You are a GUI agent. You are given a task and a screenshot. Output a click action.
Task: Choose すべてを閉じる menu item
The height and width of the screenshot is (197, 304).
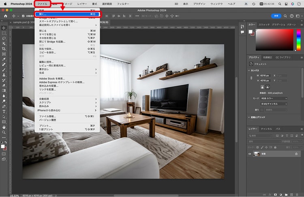(67, 34)
